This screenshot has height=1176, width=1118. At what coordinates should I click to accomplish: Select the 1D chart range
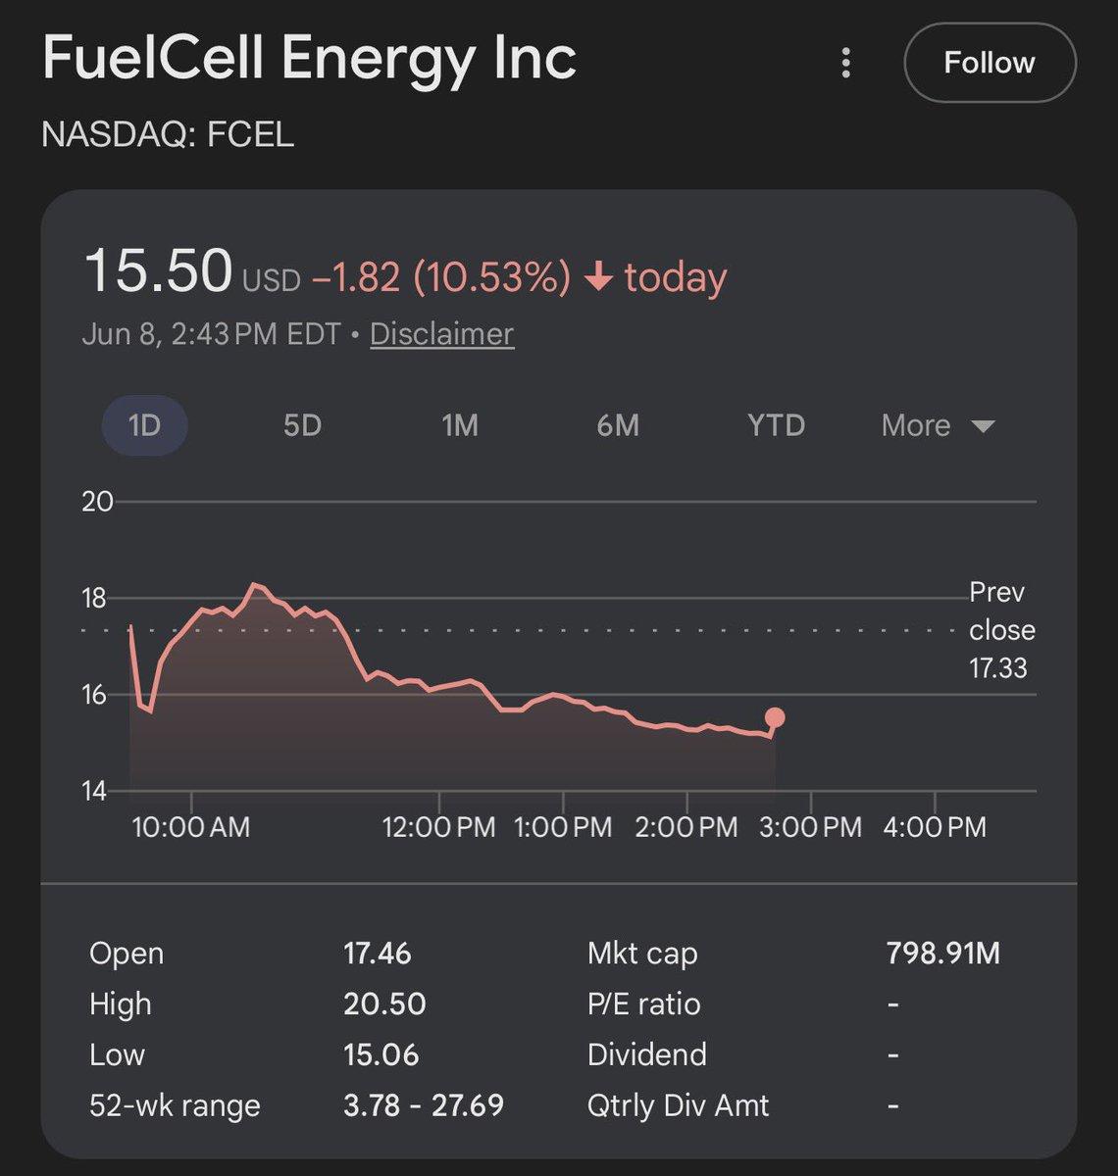tap(144, 425)
